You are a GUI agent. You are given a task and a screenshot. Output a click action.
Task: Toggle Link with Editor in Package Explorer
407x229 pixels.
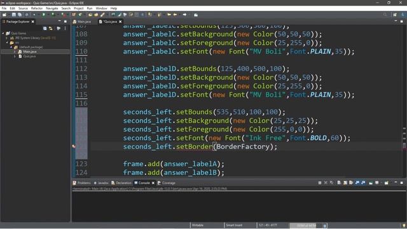(x=51, y=28)
